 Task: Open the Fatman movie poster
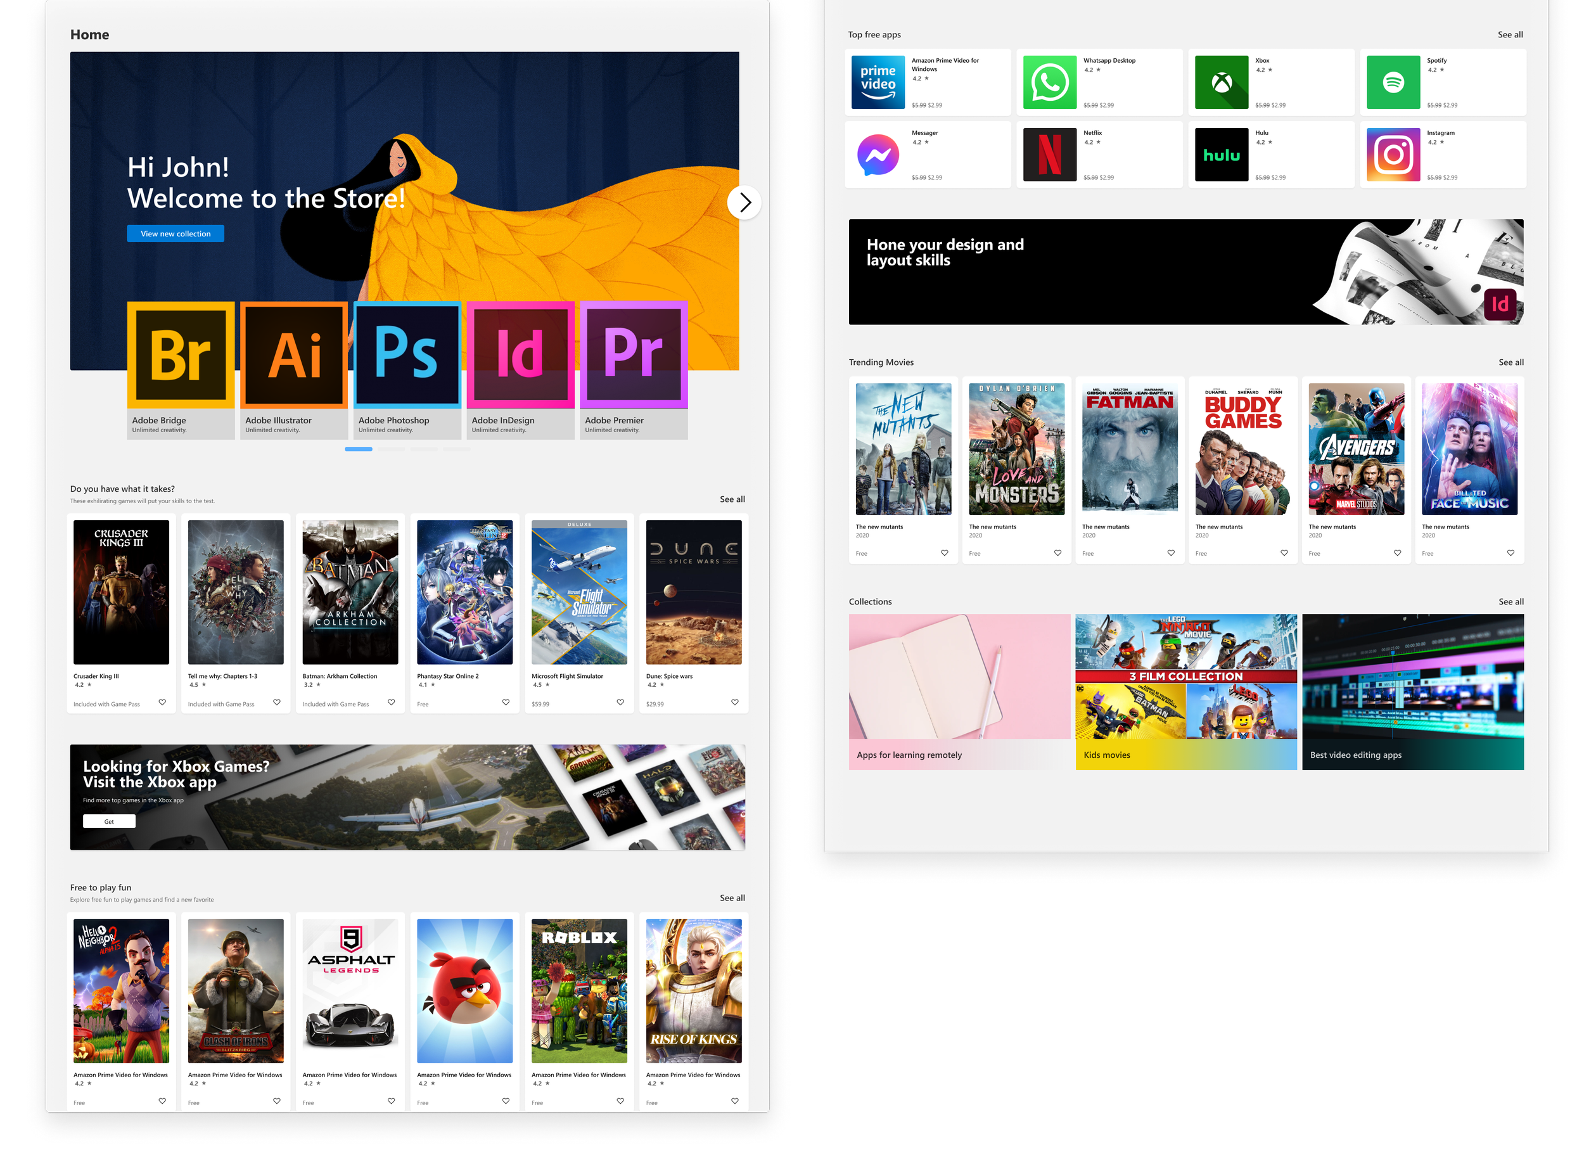point(1129,449)
